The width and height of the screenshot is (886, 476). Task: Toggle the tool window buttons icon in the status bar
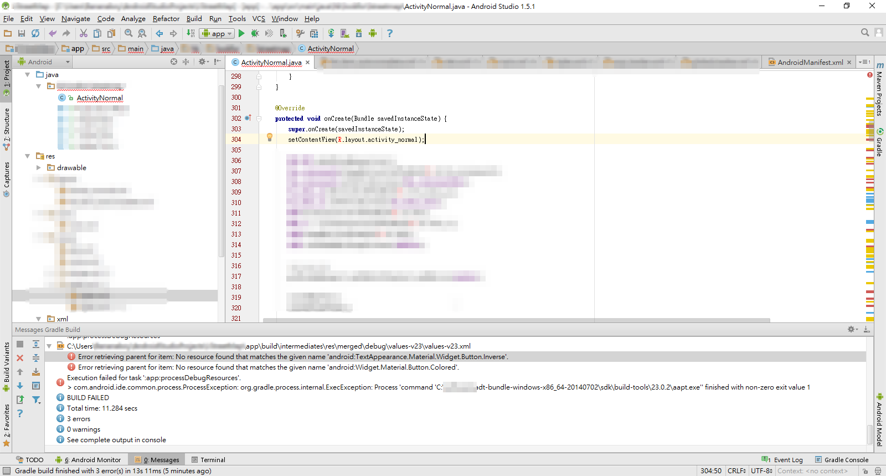click(6, 471)
